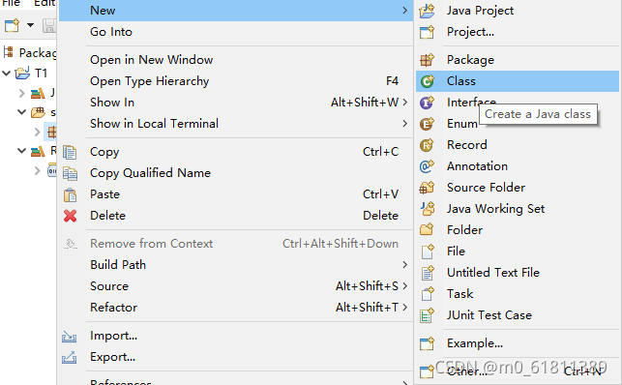Click the Java Project icon in submenu
The width and height of the screenshot is (622, 385).
coord(427,11)
